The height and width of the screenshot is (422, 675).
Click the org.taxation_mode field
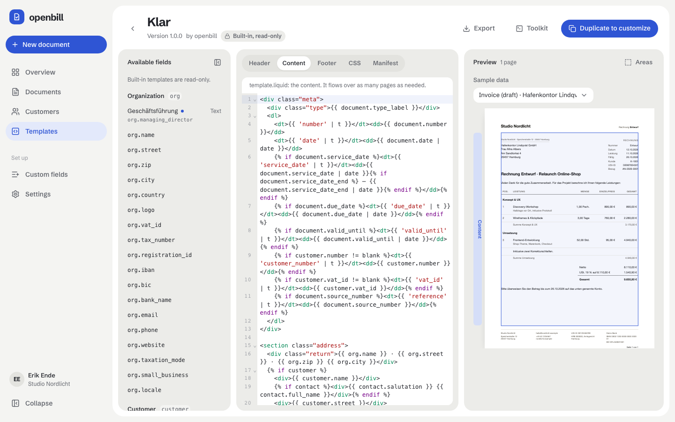pyautogui.click(x=174, y=360)
